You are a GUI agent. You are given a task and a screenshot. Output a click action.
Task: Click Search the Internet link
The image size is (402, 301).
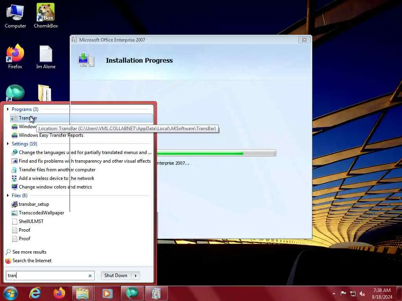(x=32, y=261)
